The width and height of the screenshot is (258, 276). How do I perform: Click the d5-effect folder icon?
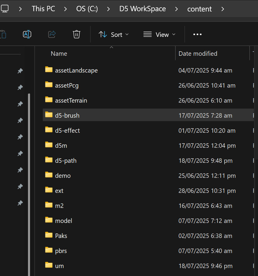(49, 130)
